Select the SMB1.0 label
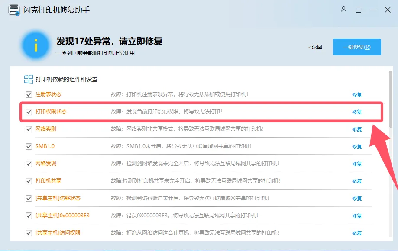The height and width of the screenshot is (251, 398). (x=45, y=146)
